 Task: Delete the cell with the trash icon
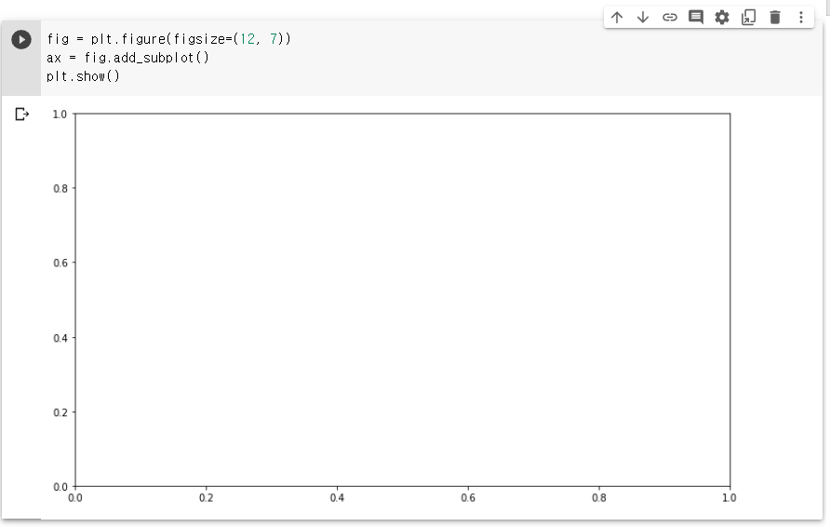(x=775, y=18)
